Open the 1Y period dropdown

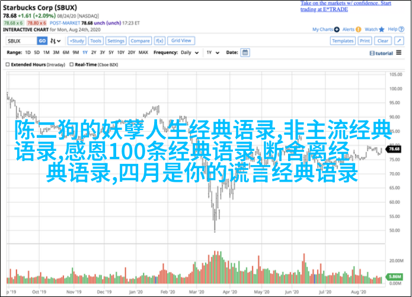click(213, 53)
